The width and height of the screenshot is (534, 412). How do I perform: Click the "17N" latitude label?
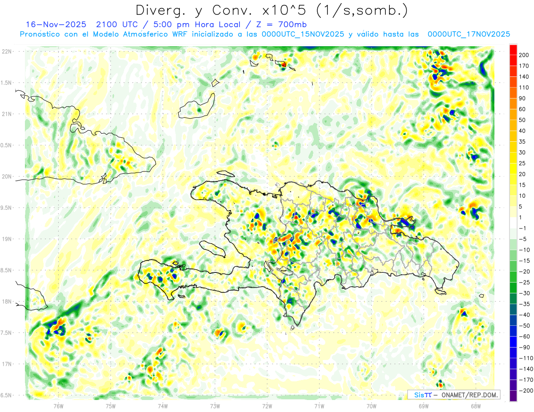pos(7,364)
